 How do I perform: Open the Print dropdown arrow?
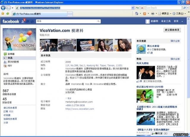click(156, 14)
